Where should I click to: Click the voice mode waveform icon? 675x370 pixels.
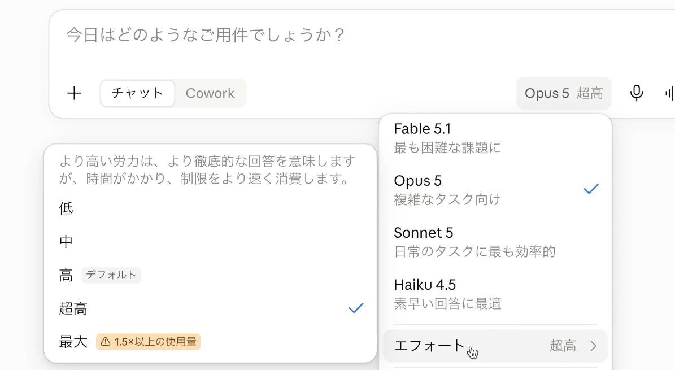click(669, 93)
